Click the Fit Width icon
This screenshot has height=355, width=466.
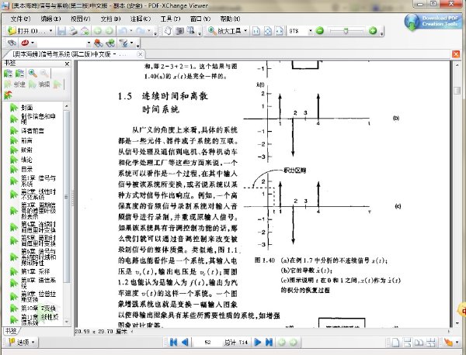280,31
